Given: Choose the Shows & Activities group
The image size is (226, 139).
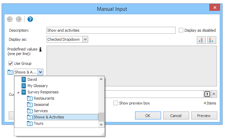Looking at the screenshot, I should [49, 117].
